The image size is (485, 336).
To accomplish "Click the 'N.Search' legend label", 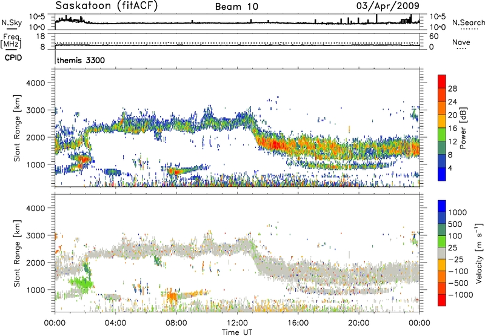I will click(x=468, y=22).
